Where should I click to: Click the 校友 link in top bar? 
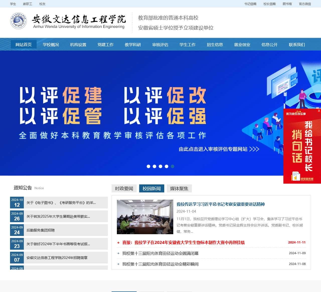tap(42, 4)
